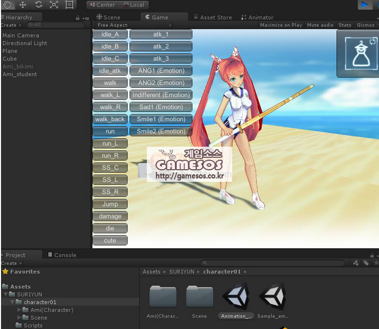Toggle the Hierarchy panel lock icon

[78, 18]
